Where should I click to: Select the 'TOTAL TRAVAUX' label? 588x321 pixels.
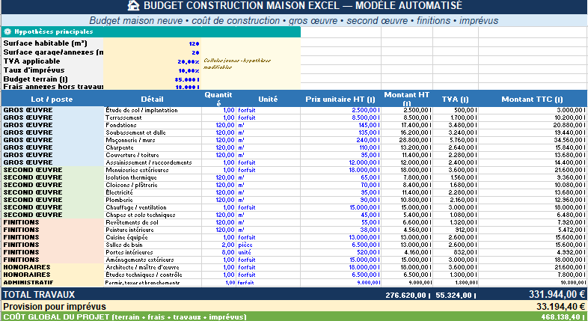39,294
